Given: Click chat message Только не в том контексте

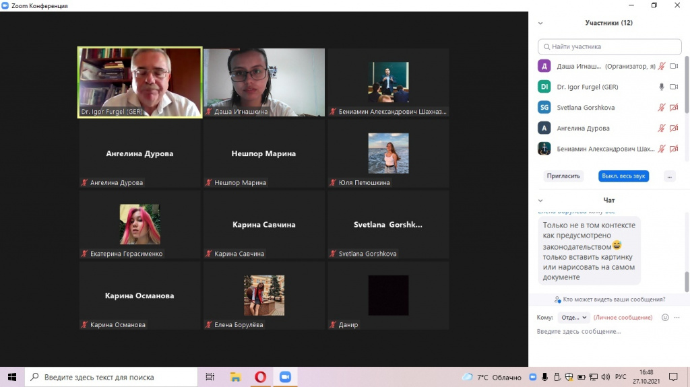Looking at the screenshot, I should pyautogui.click(x=589, y=250).
